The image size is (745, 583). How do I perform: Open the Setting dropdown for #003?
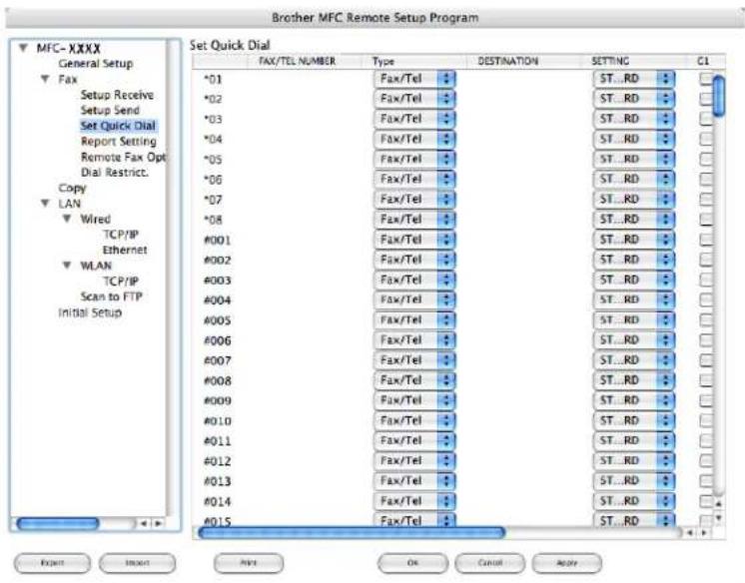634,280
